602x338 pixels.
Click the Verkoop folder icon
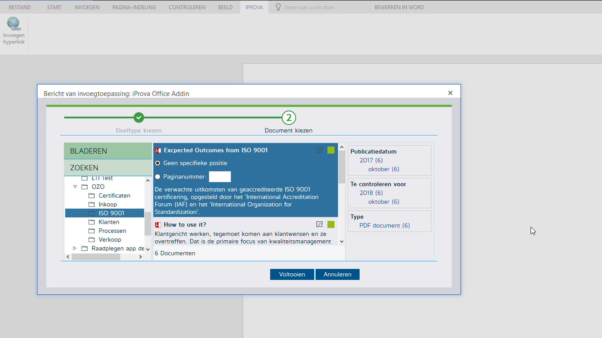point(92,240)
